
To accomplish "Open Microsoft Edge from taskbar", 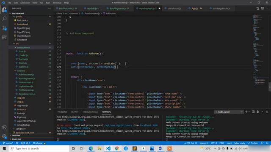I will point(91,148).
